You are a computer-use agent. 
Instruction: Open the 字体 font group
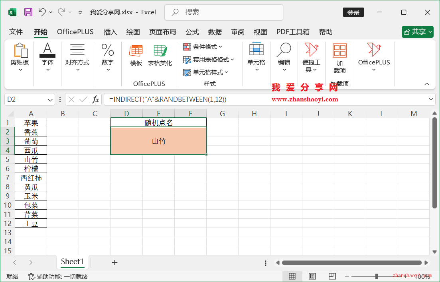click(x=47, y=57)
